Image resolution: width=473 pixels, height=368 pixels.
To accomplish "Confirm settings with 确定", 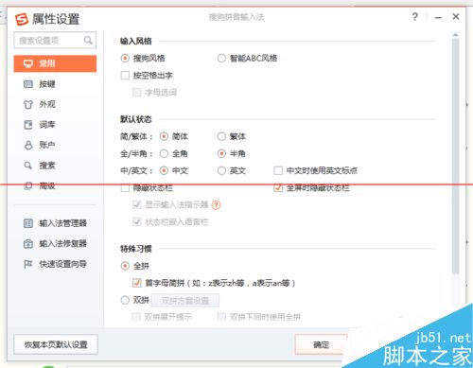I will pyautogui.click(x=321, y=344).
